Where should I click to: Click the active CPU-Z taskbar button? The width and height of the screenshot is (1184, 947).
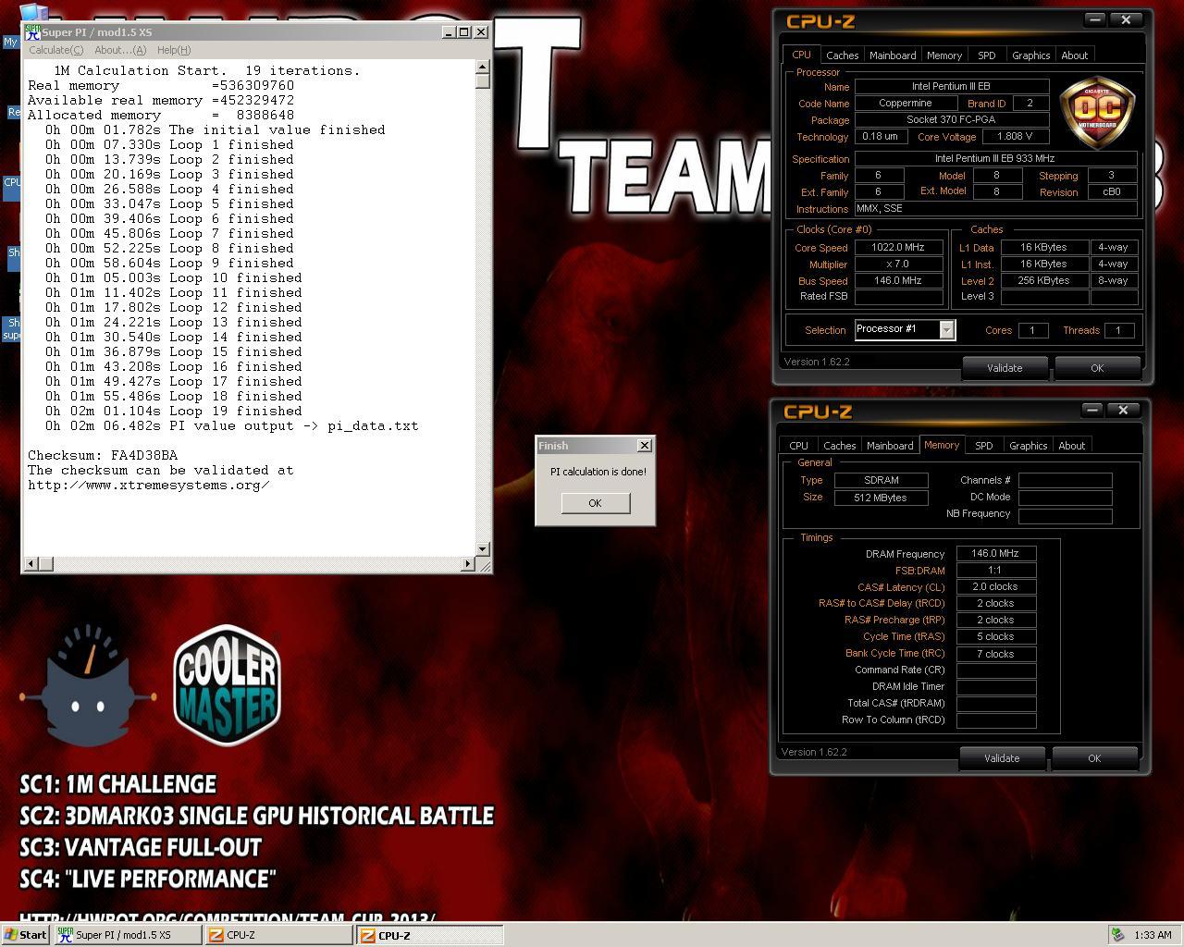click(x=429, y=935)
